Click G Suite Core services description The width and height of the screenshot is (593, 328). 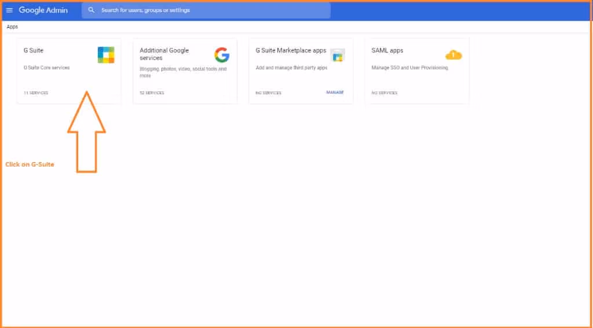tap(46, 68)
